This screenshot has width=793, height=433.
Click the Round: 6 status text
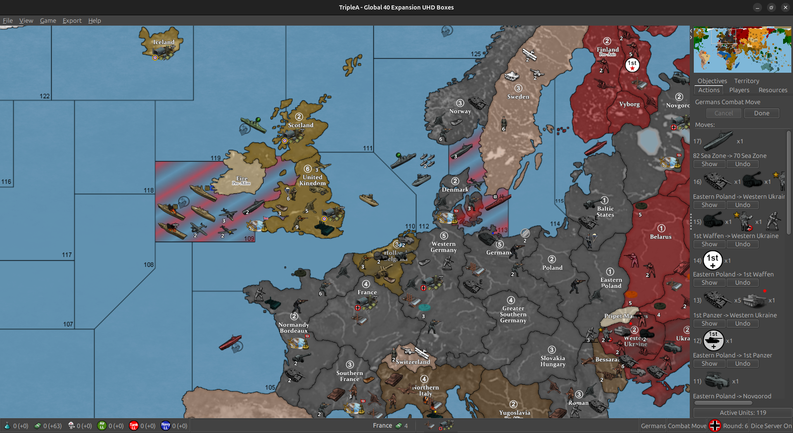735,426
